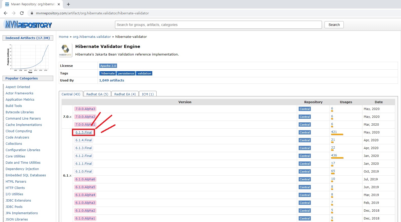
Task: Click Central badge in the 6.1.2.Final row
Action: 304,156
